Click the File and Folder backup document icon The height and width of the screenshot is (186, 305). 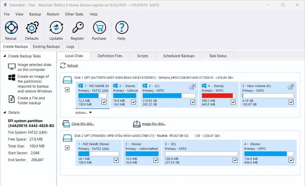[x=11, y=99]
